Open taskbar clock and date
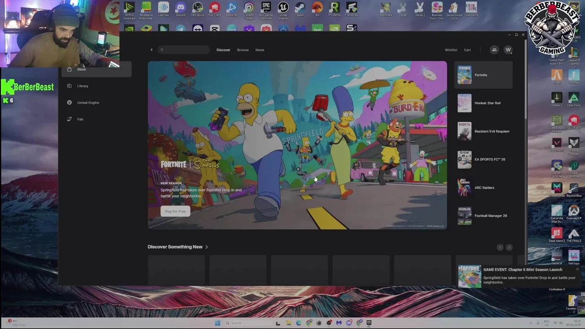 click(x=574, y=323)
